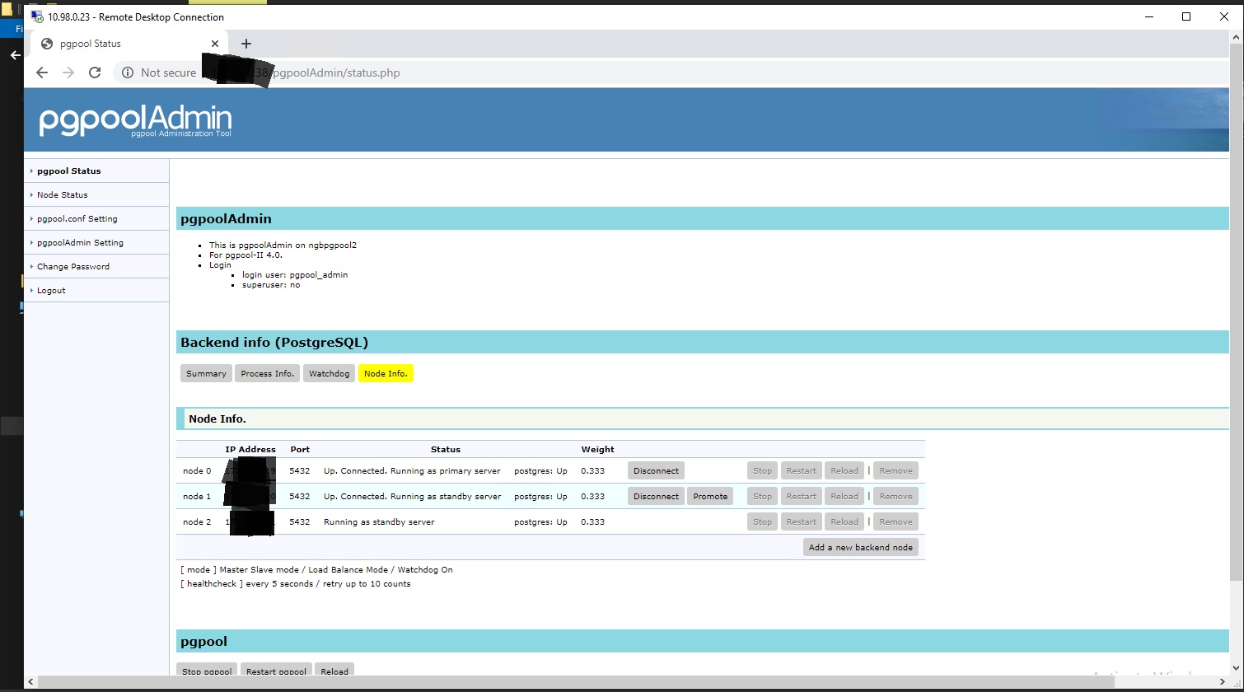Maximize the Remote Desktop Connection window
This screenshot has width=1244, height=692.
pos(1186,16)
